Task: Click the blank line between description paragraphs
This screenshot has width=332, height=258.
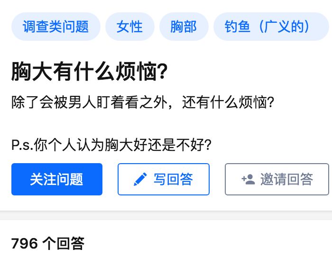Action: (142, 124)
